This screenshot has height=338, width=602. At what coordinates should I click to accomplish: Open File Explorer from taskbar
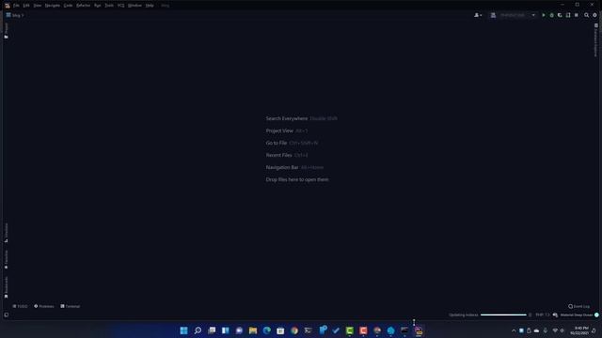(253, 330)
